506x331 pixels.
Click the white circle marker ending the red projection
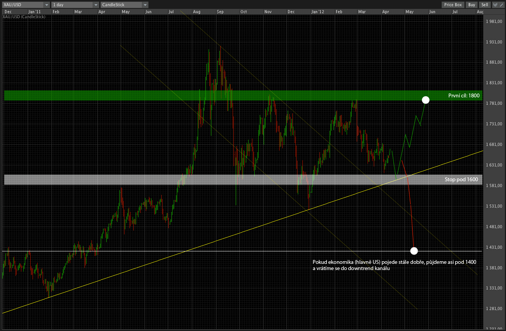click(x=414, y=250)
